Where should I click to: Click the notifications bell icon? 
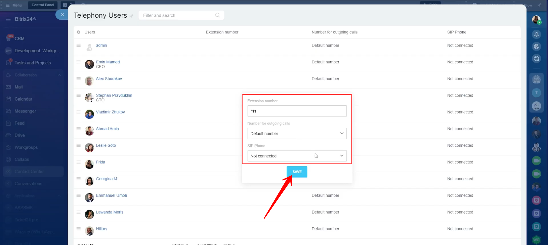[x=536, y=35]
